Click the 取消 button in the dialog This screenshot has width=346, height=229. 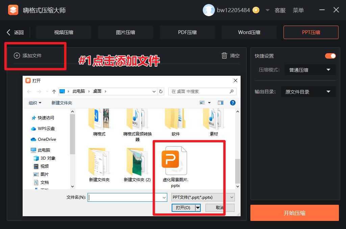219,208
